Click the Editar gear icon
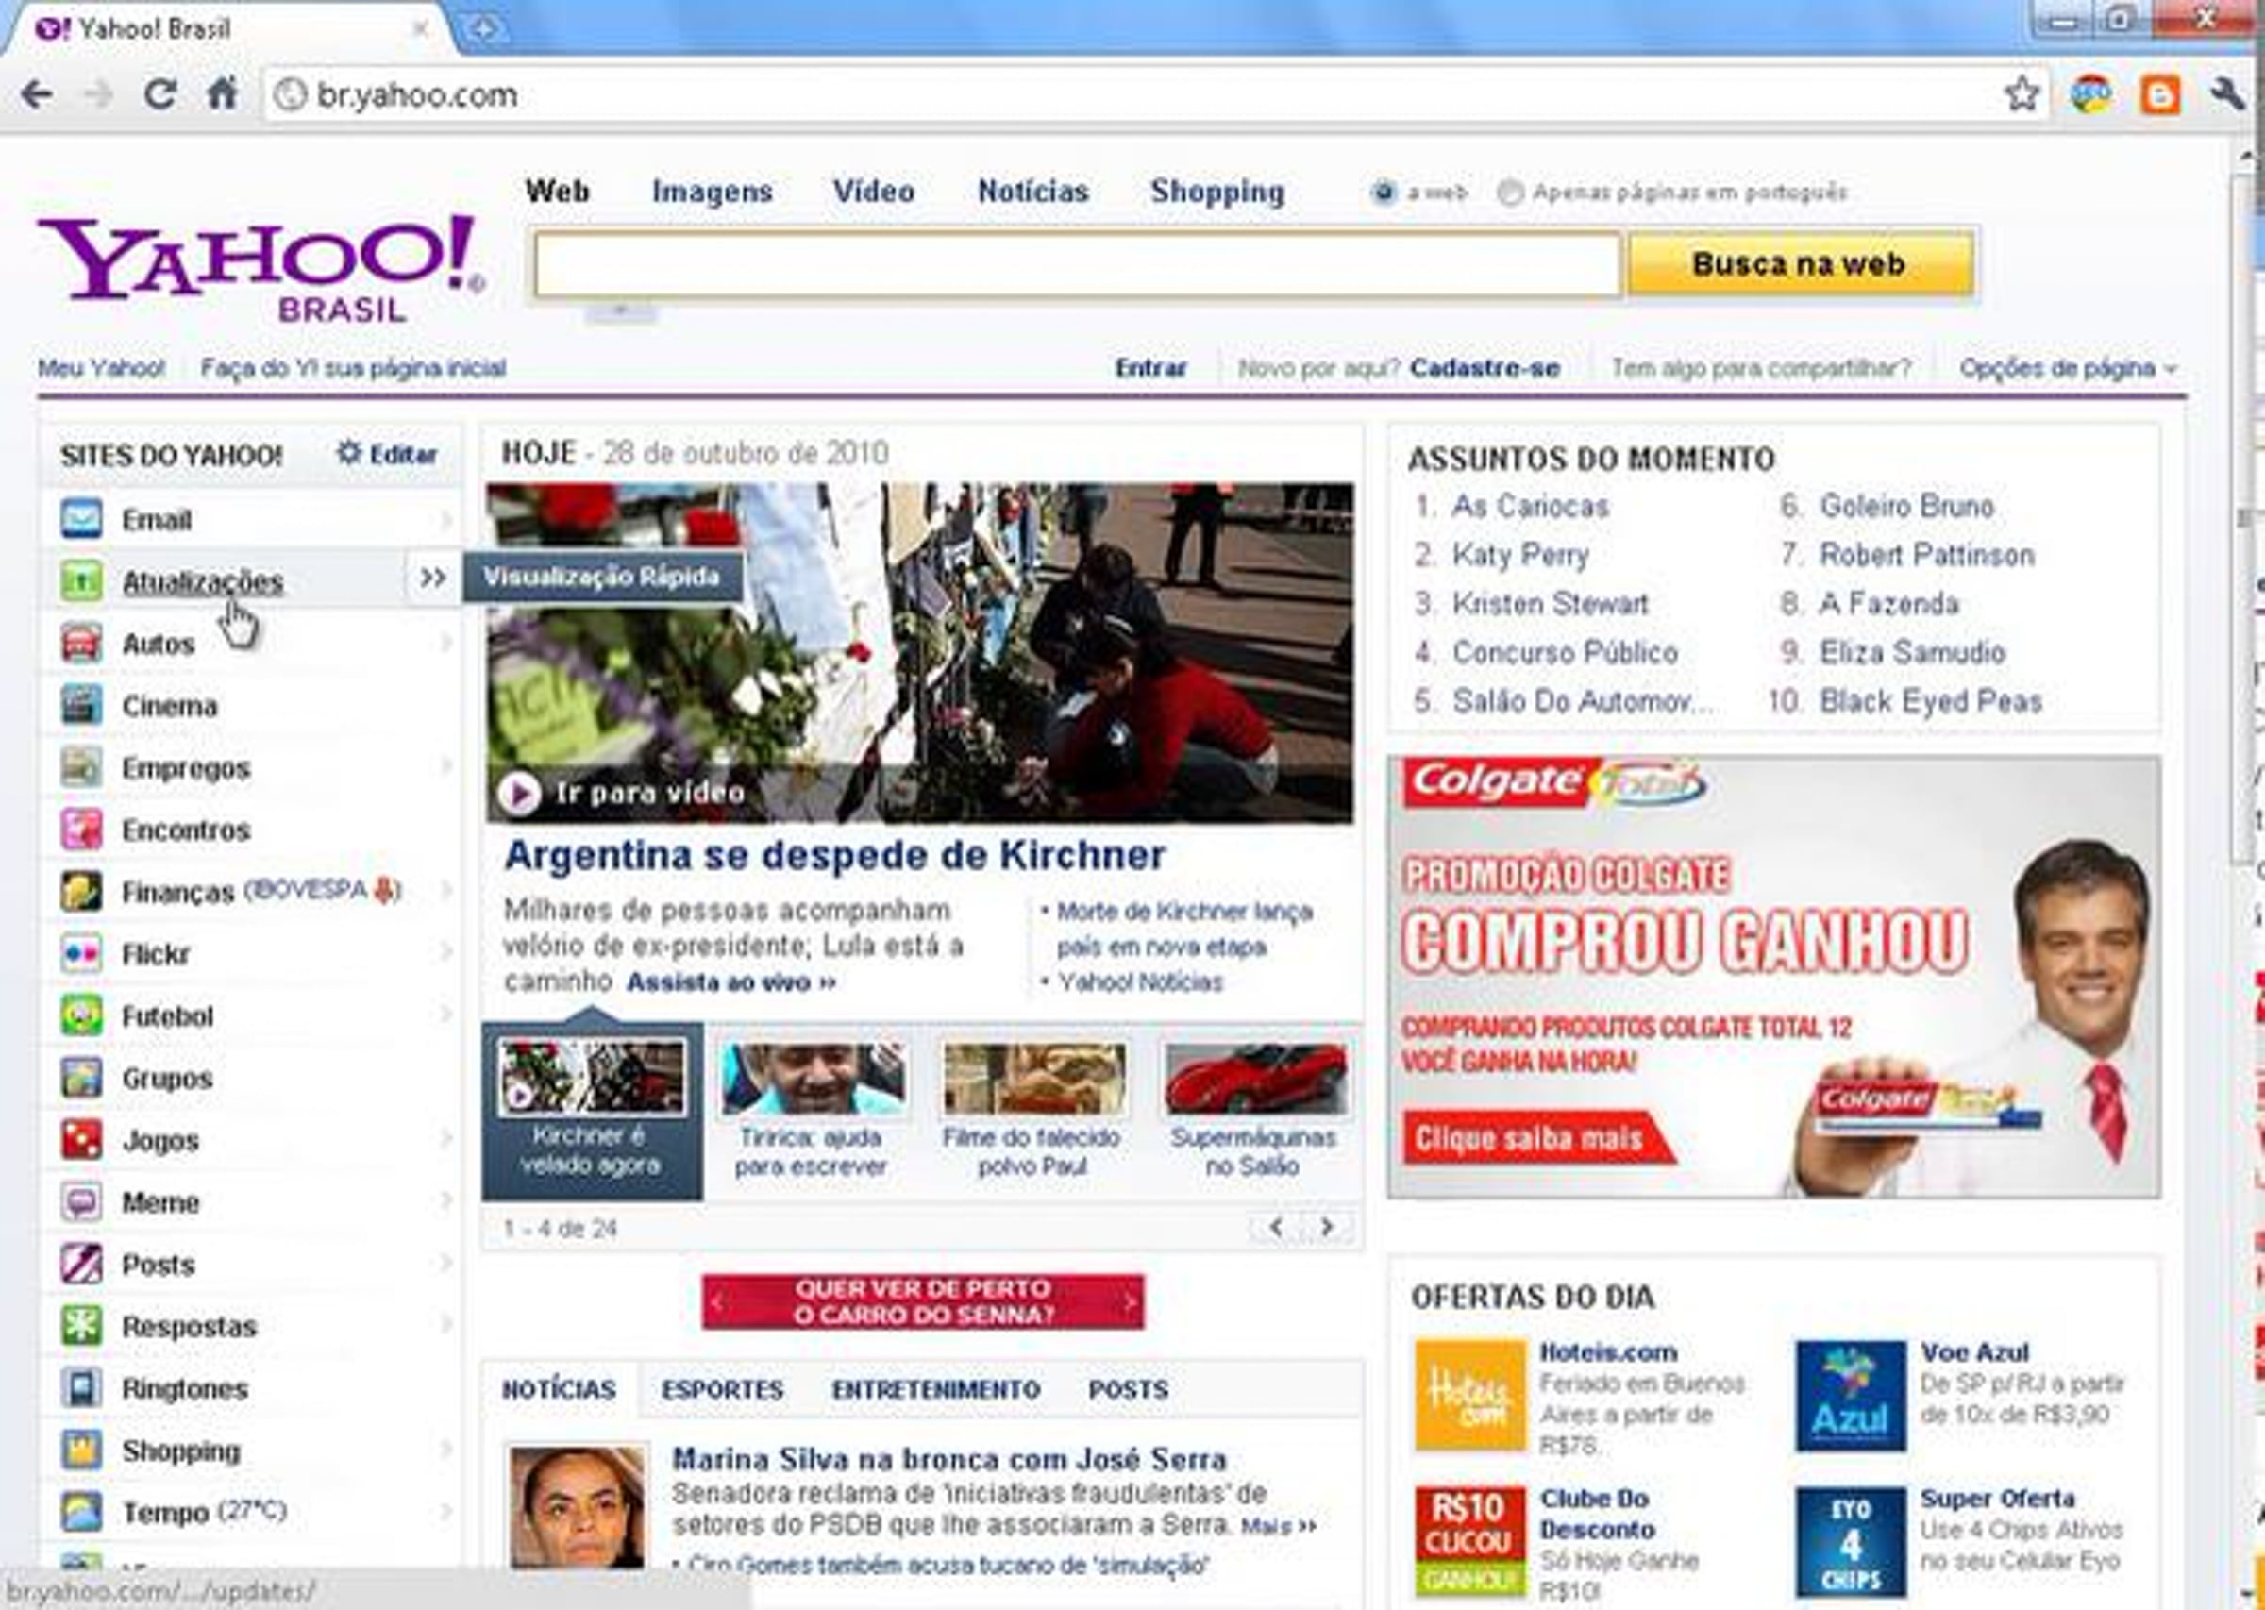 [x=349, y=453]
